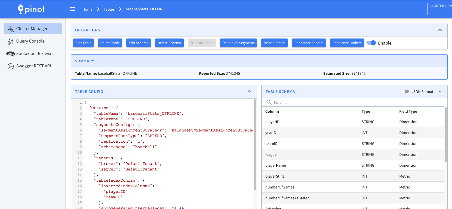This screenshot has height=209, width=452.
Task: Click the Rebalance Servers button
Action: pyautogui.click(x=309, y=43)
